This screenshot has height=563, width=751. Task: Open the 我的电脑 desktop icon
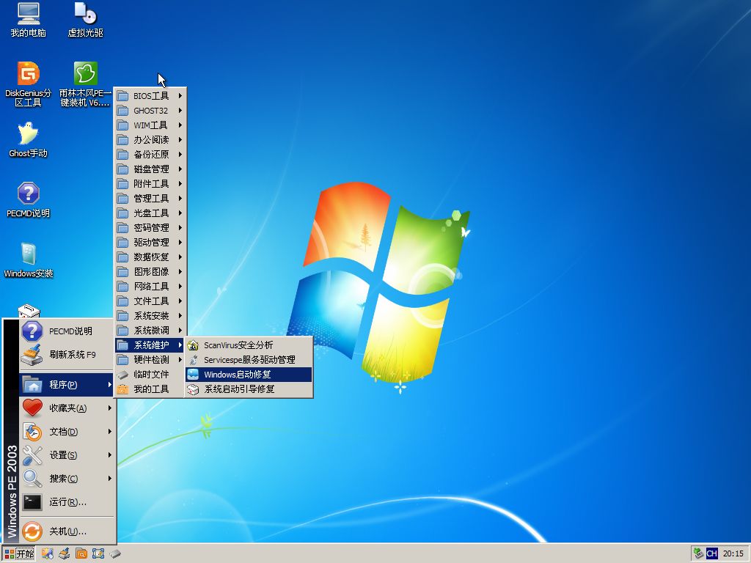tap(28, 15)
